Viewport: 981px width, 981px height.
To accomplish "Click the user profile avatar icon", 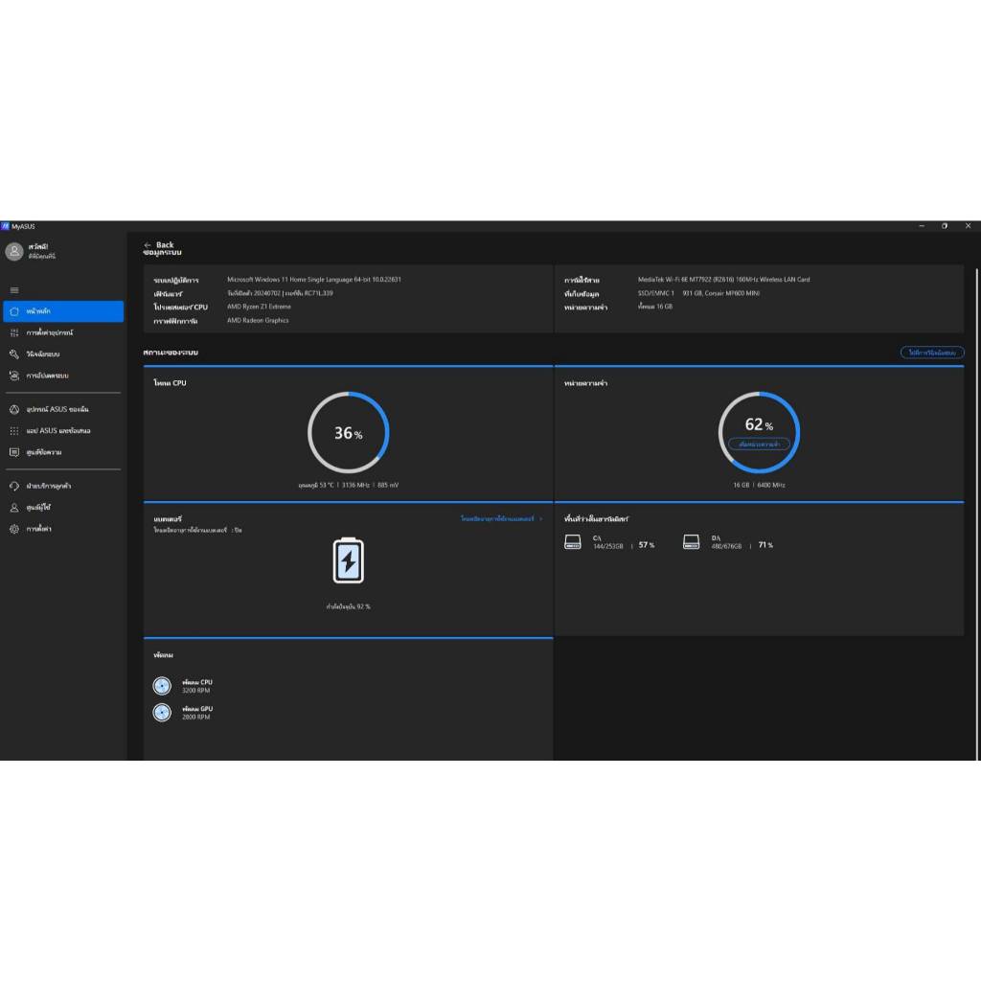I will click(14, 251).
